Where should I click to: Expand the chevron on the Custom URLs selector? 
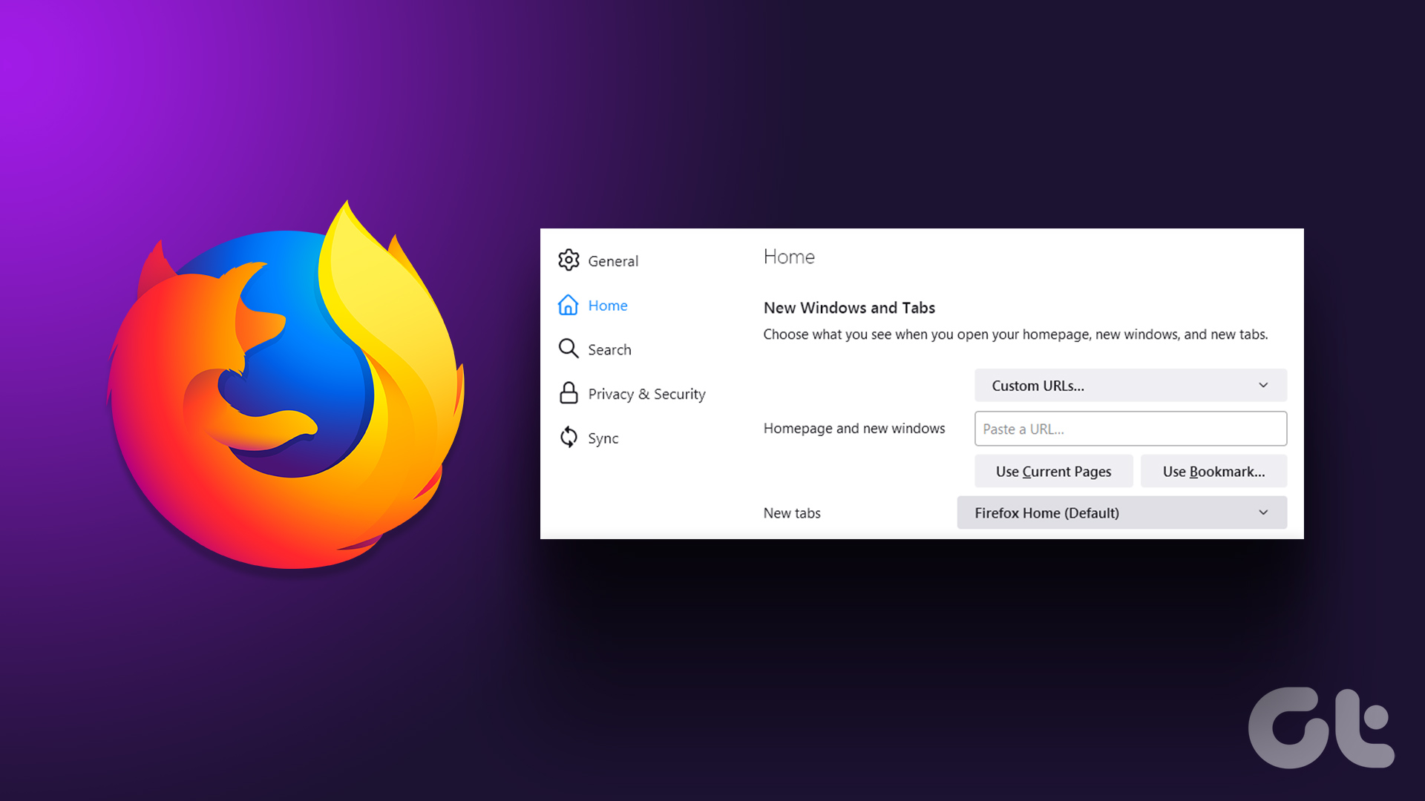pos(1263,386)
